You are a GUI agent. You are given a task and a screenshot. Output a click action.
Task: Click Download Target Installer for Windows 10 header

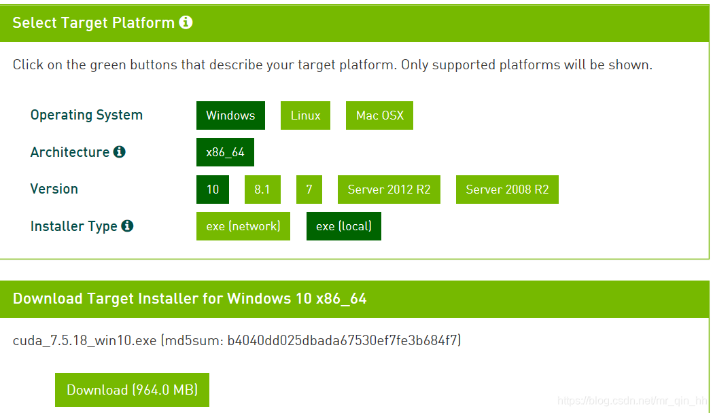pyautogui.click(x=190, y=298)
